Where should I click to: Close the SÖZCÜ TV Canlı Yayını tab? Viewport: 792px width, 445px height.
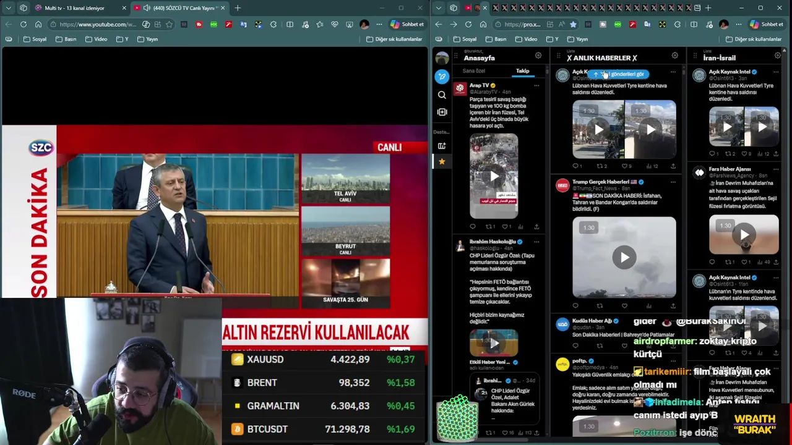(222, 8)
